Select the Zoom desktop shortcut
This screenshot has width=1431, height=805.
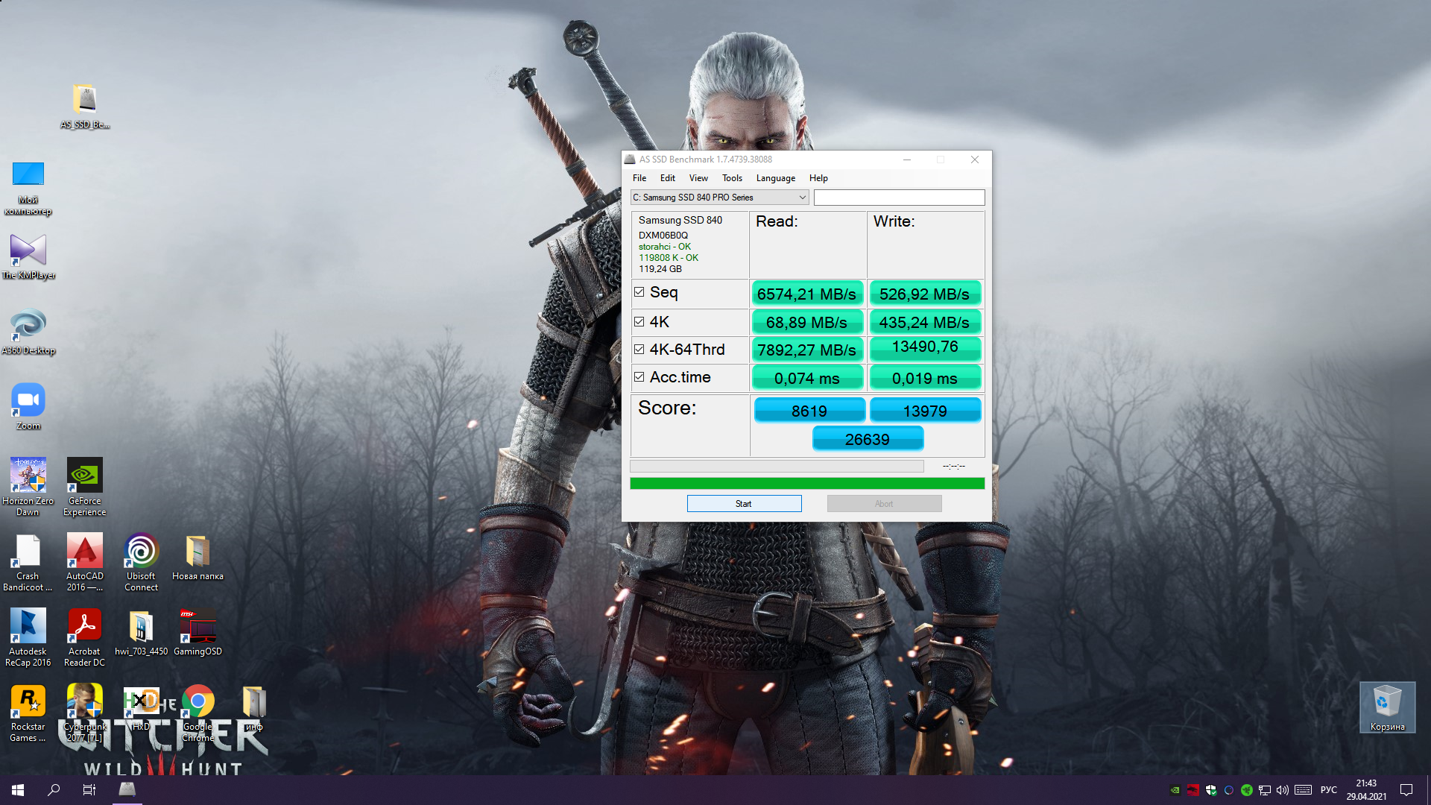[x=28, y=407]
